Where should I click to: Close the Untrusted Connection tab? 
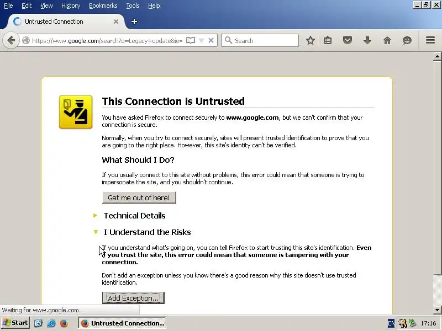[116, 22]
